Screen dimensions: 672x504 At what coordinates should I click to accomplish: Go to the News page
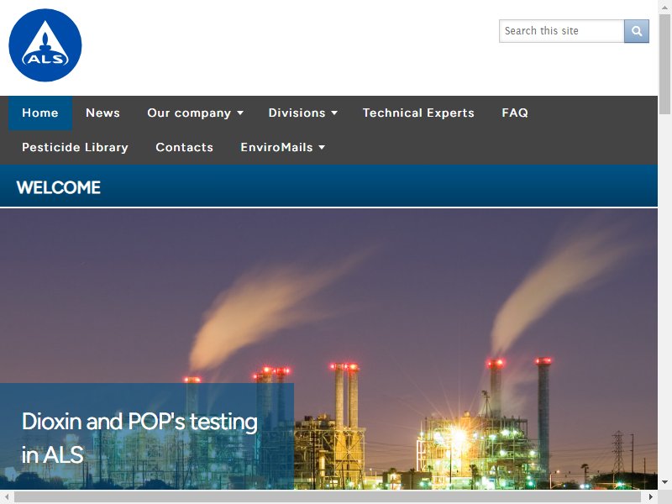102,113
